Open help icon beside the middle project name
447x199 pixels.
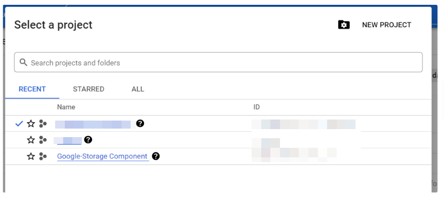[88, 140]
